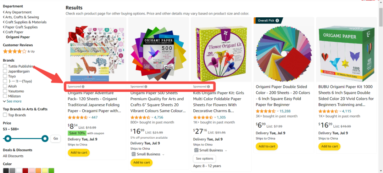383x173 pixels.
Task: Click the 4 stars & Up rating filter
Action: 18,51
